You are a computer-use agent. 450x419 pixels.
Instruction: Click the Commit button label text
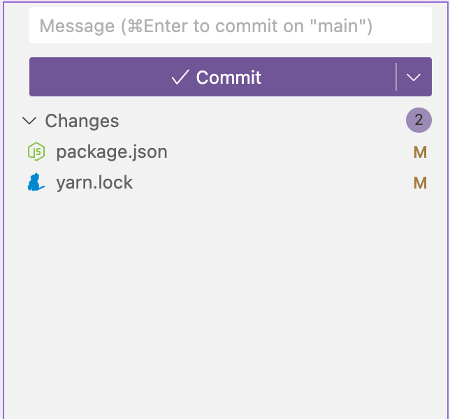click(x=228, y=77)
